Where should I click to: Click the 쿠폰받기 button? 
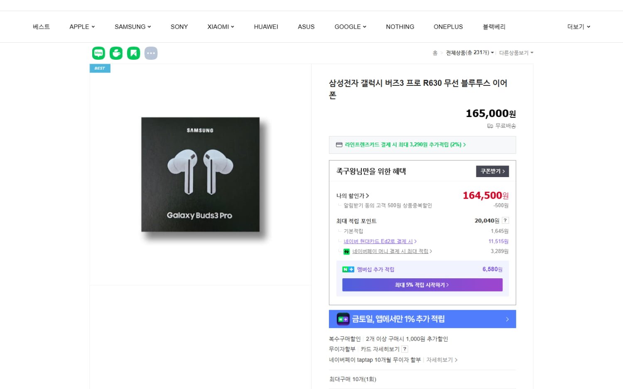click(x=493, y=171)
